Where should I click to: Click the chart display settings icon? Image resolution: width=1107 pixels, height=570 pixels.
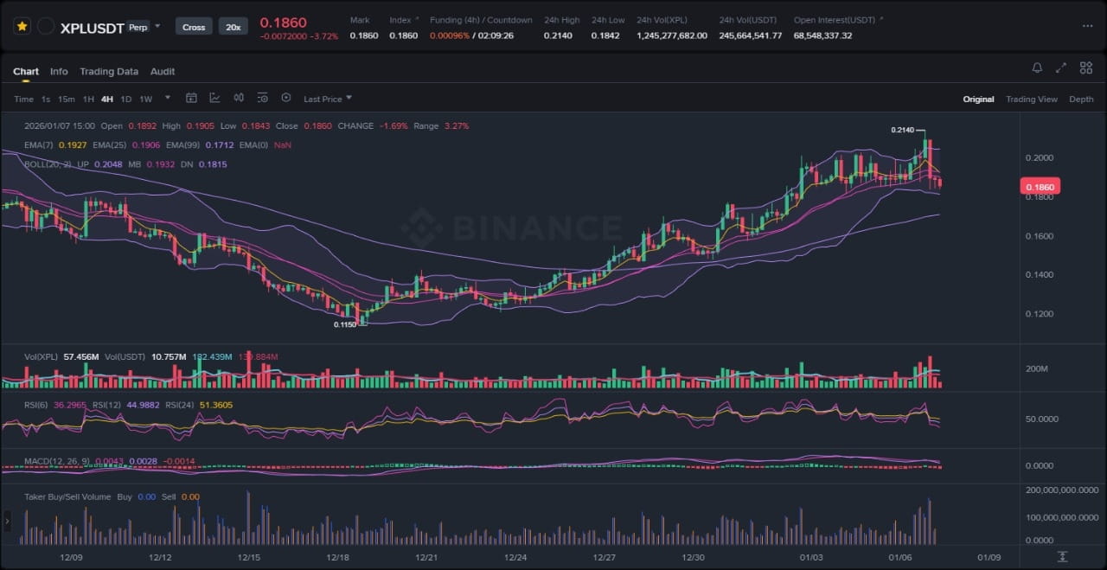[262, 98]
